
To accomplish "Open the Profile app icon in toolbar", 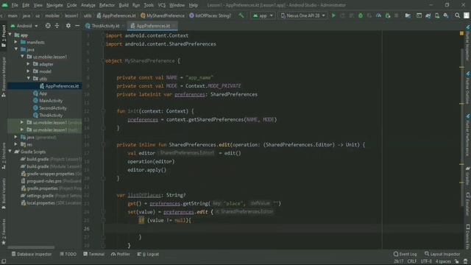I will pos(378,15).
